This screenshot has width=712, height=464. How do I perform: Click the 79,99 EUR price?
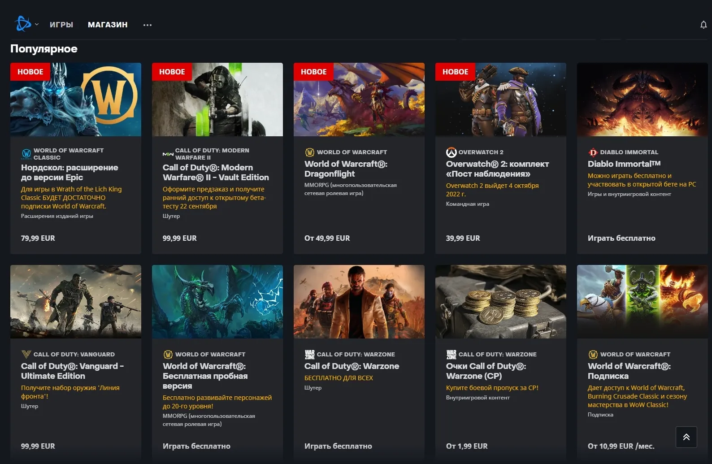pos(38,239)
